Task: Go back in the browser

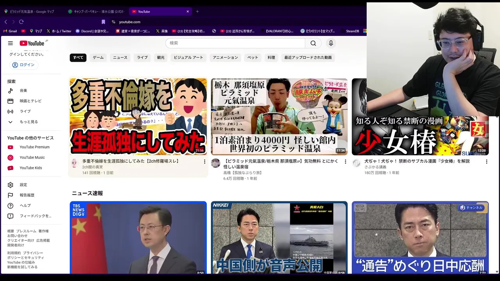Action: pos(5,22)
